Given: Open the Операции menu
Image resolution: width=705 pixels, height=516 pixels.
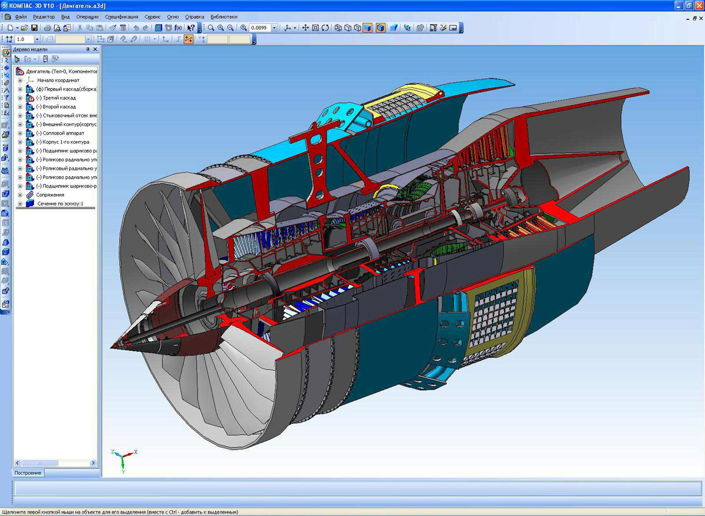Looking at the screenshot, I should (88, 17).
